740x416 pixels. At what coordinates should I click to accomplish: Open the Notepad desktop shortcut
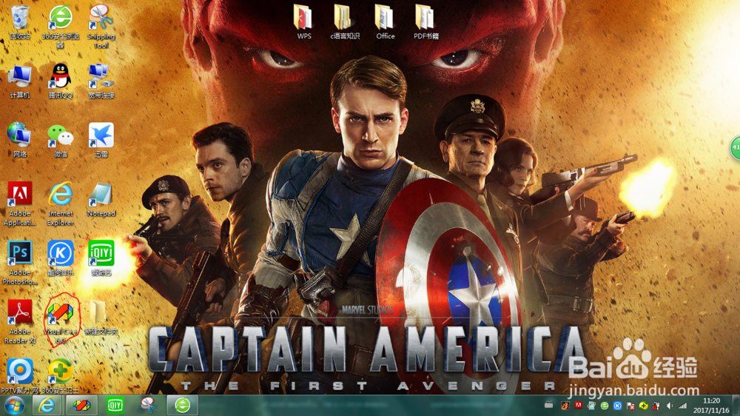[101, 200]
